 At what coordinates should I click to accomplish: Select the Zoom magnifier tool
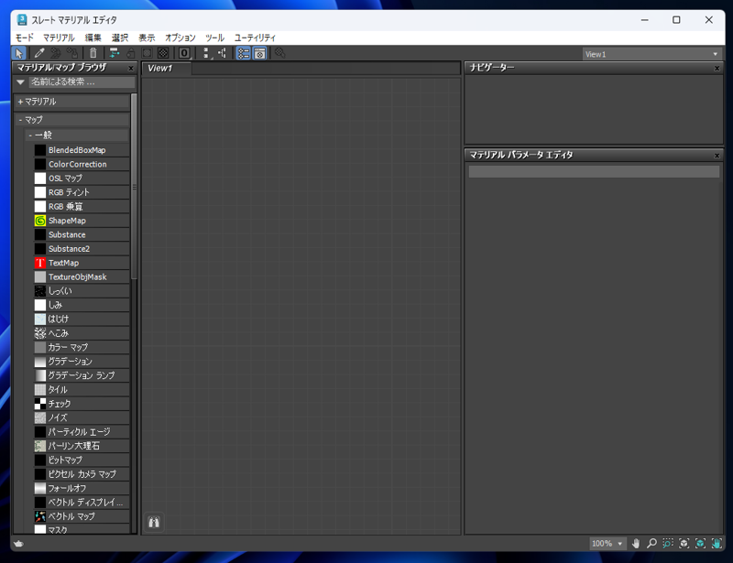click(x=653, y=543)
